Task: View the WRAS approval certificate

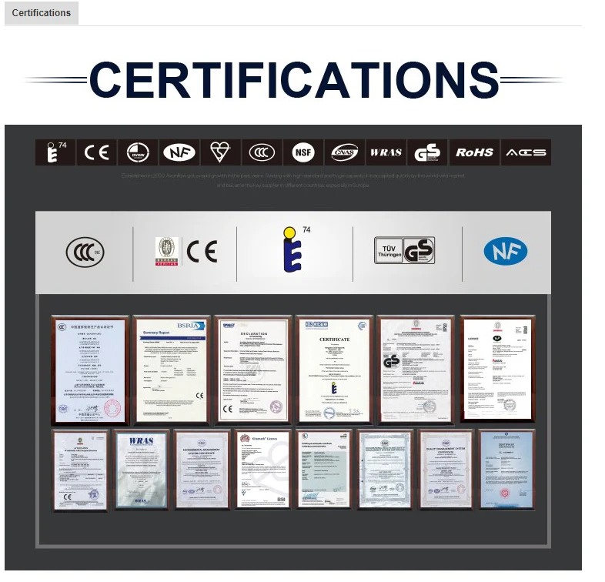Action: coord(142,470)
